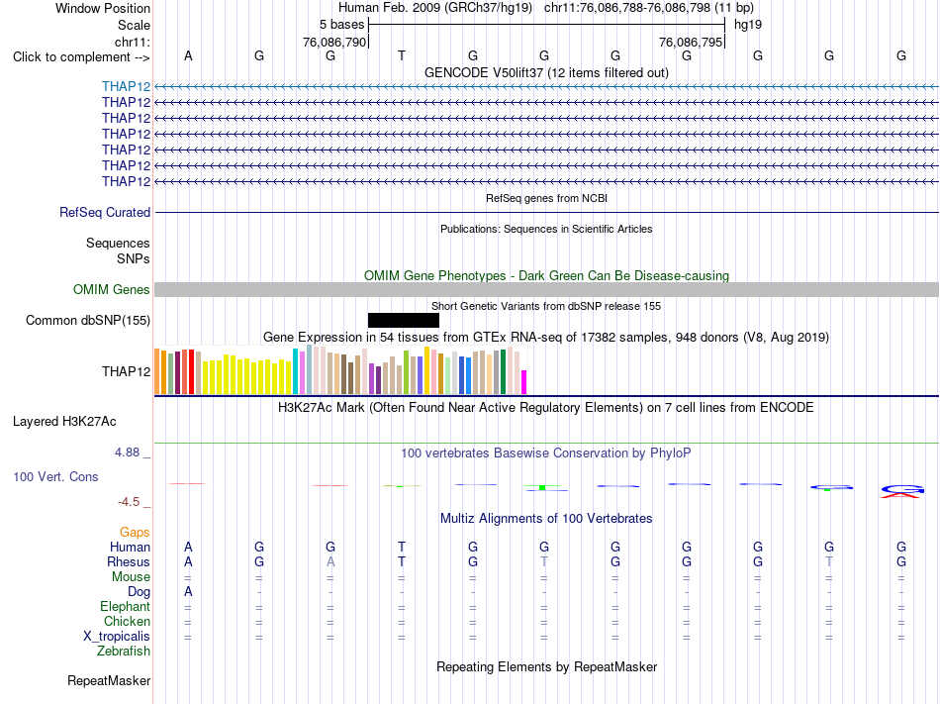Click the faded Rhesus A mismatch base

[330, 561]
